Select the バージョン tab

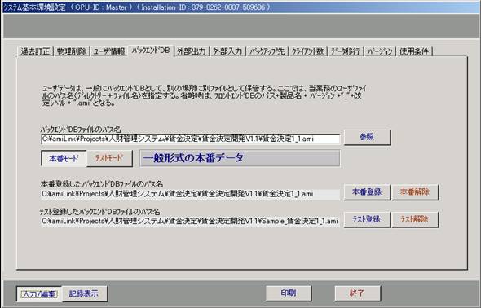[x=380, y=51]
